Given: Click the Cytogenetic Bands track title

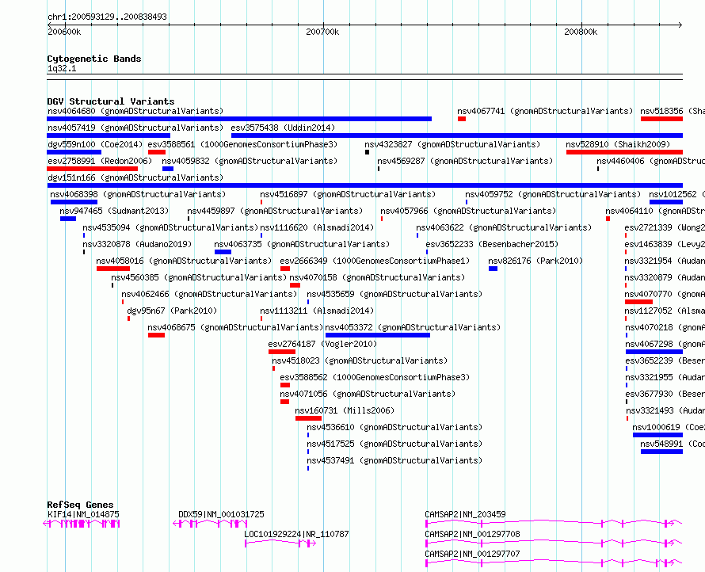Looking at the screenshot, I should coord(94,59).
